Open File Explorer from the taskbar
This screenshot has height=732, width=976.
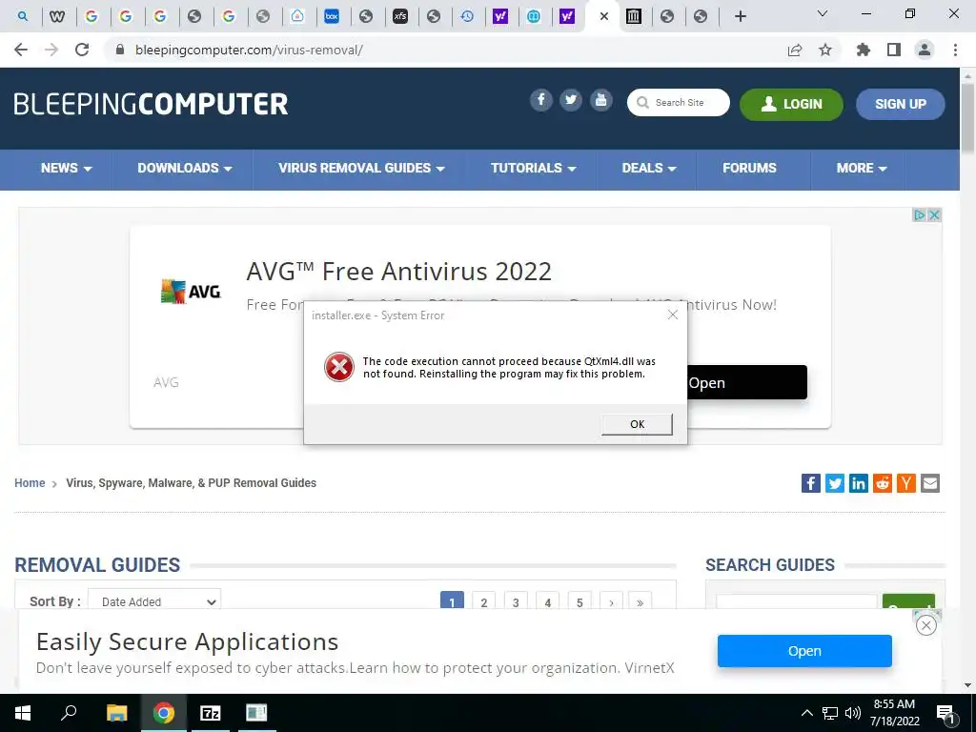(116, 713)
